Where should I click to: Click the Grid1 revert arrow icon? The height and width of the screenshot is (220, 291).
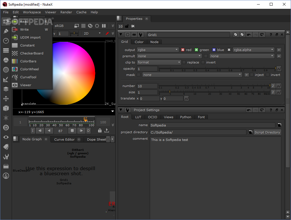tap(262, 35)
